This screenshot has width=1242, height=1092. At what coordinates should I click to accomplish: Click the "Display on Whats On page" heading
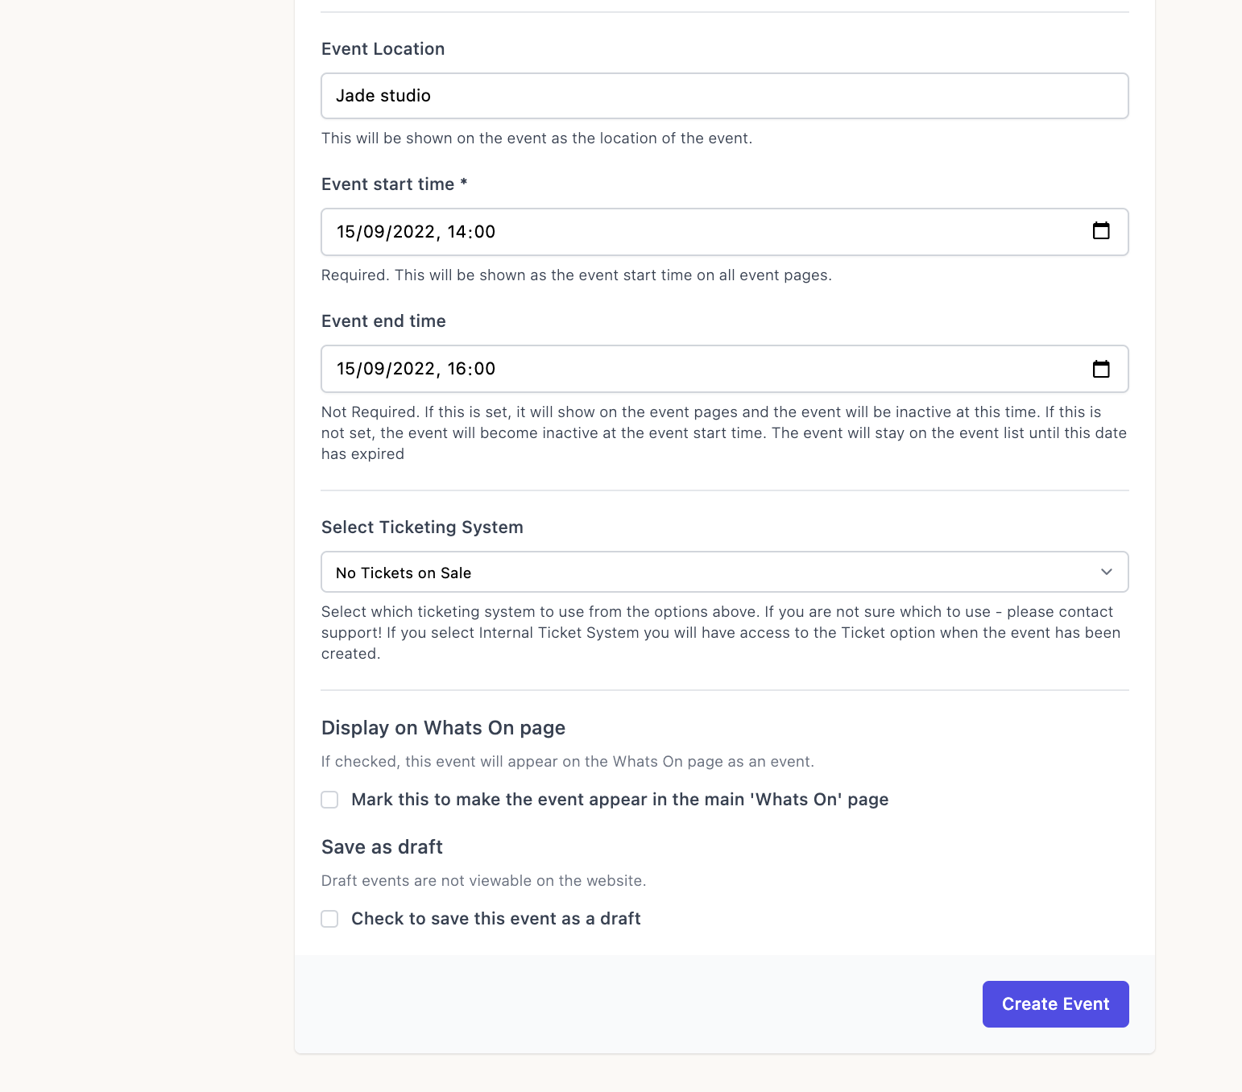pyautogui.click(x=443, y=728)
